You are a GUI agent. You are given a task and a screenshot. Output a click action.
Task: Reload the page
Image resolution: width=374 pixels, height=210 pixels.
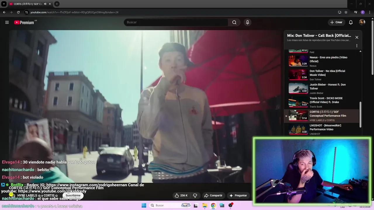18,12
